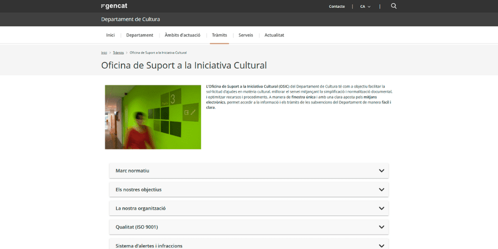
Task: Click the Inici breadcrumb link
Action: 104,53
